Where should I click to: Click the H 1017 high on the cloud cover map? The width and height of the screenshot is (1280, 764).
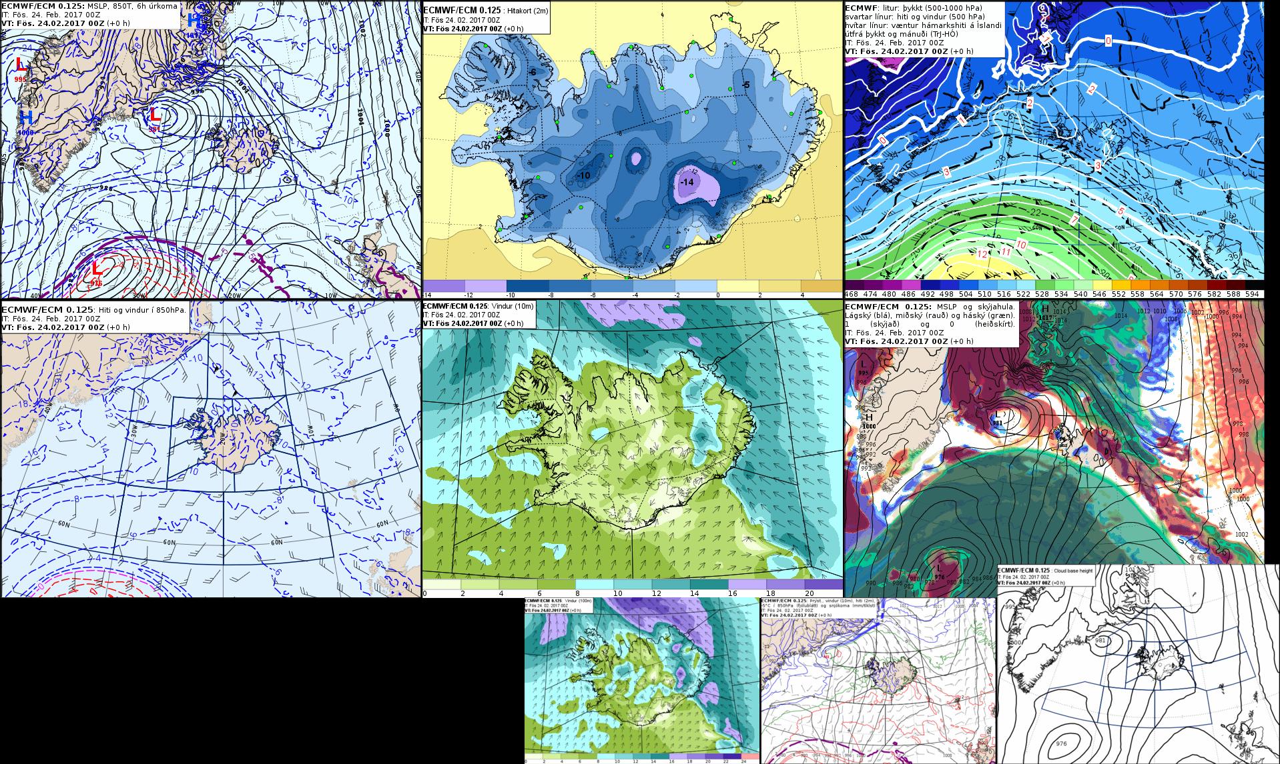click(1044, 313)
